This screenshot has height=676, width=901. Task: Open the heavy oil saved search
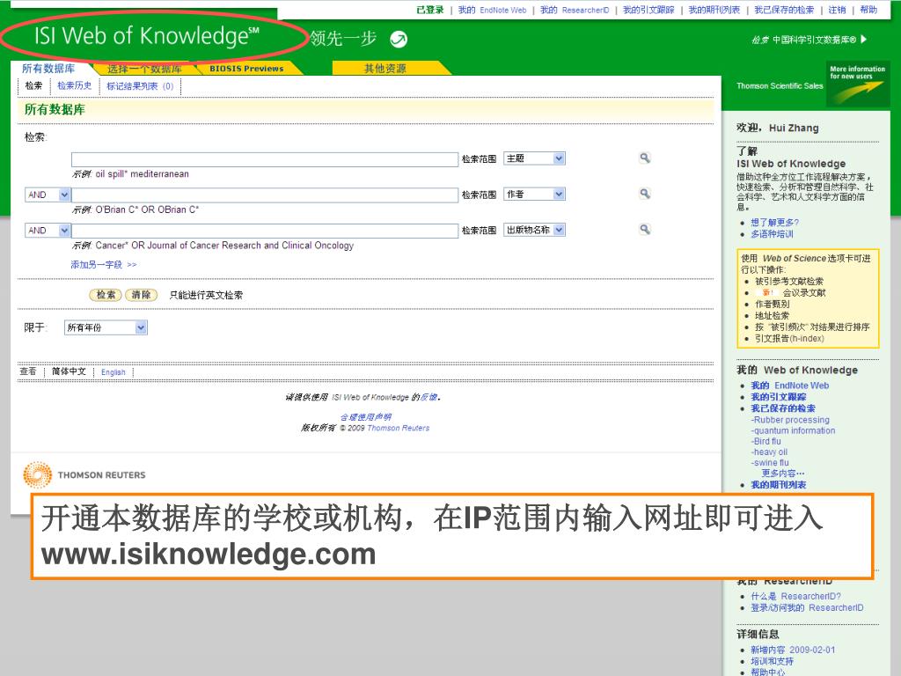tap(769, 452)
